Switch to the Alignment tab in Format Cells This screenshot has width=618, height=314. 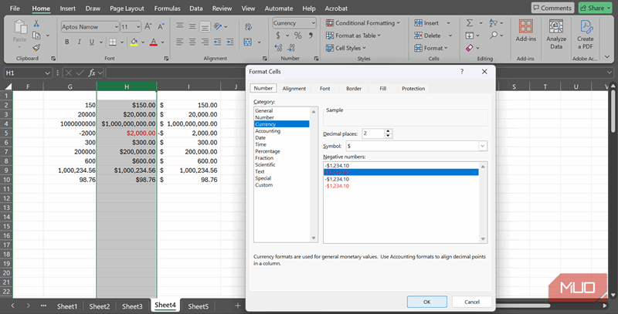click(294, 89)
